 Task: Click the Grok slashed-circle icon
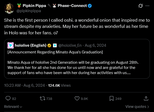141,6
